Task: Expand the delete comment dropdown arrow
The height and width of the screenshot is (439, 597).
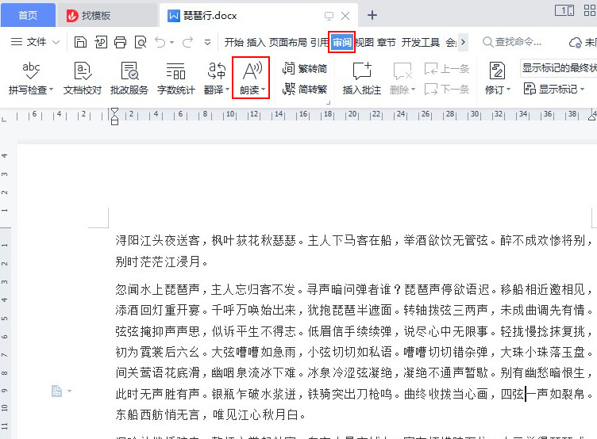Action: point(413,90)
